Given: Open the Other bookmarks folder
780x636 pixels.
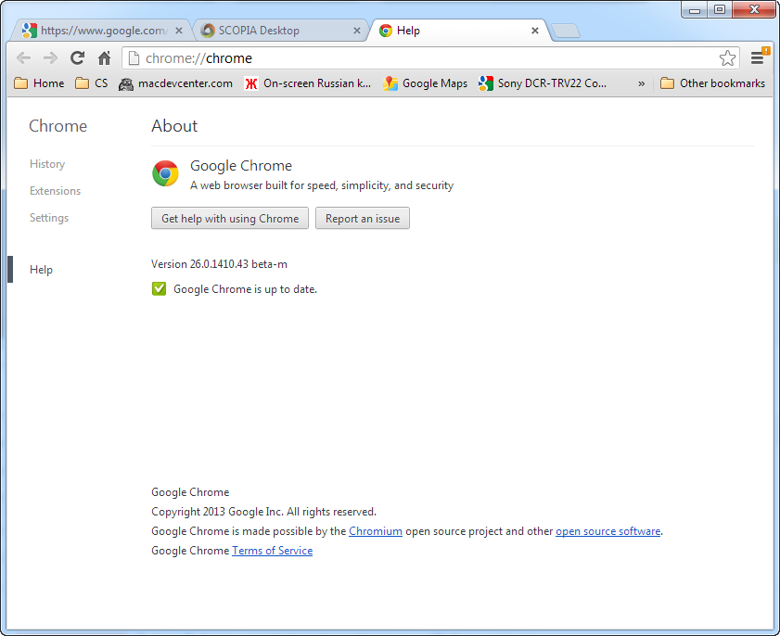Looking at the screenshot, I should pos(713,83).
